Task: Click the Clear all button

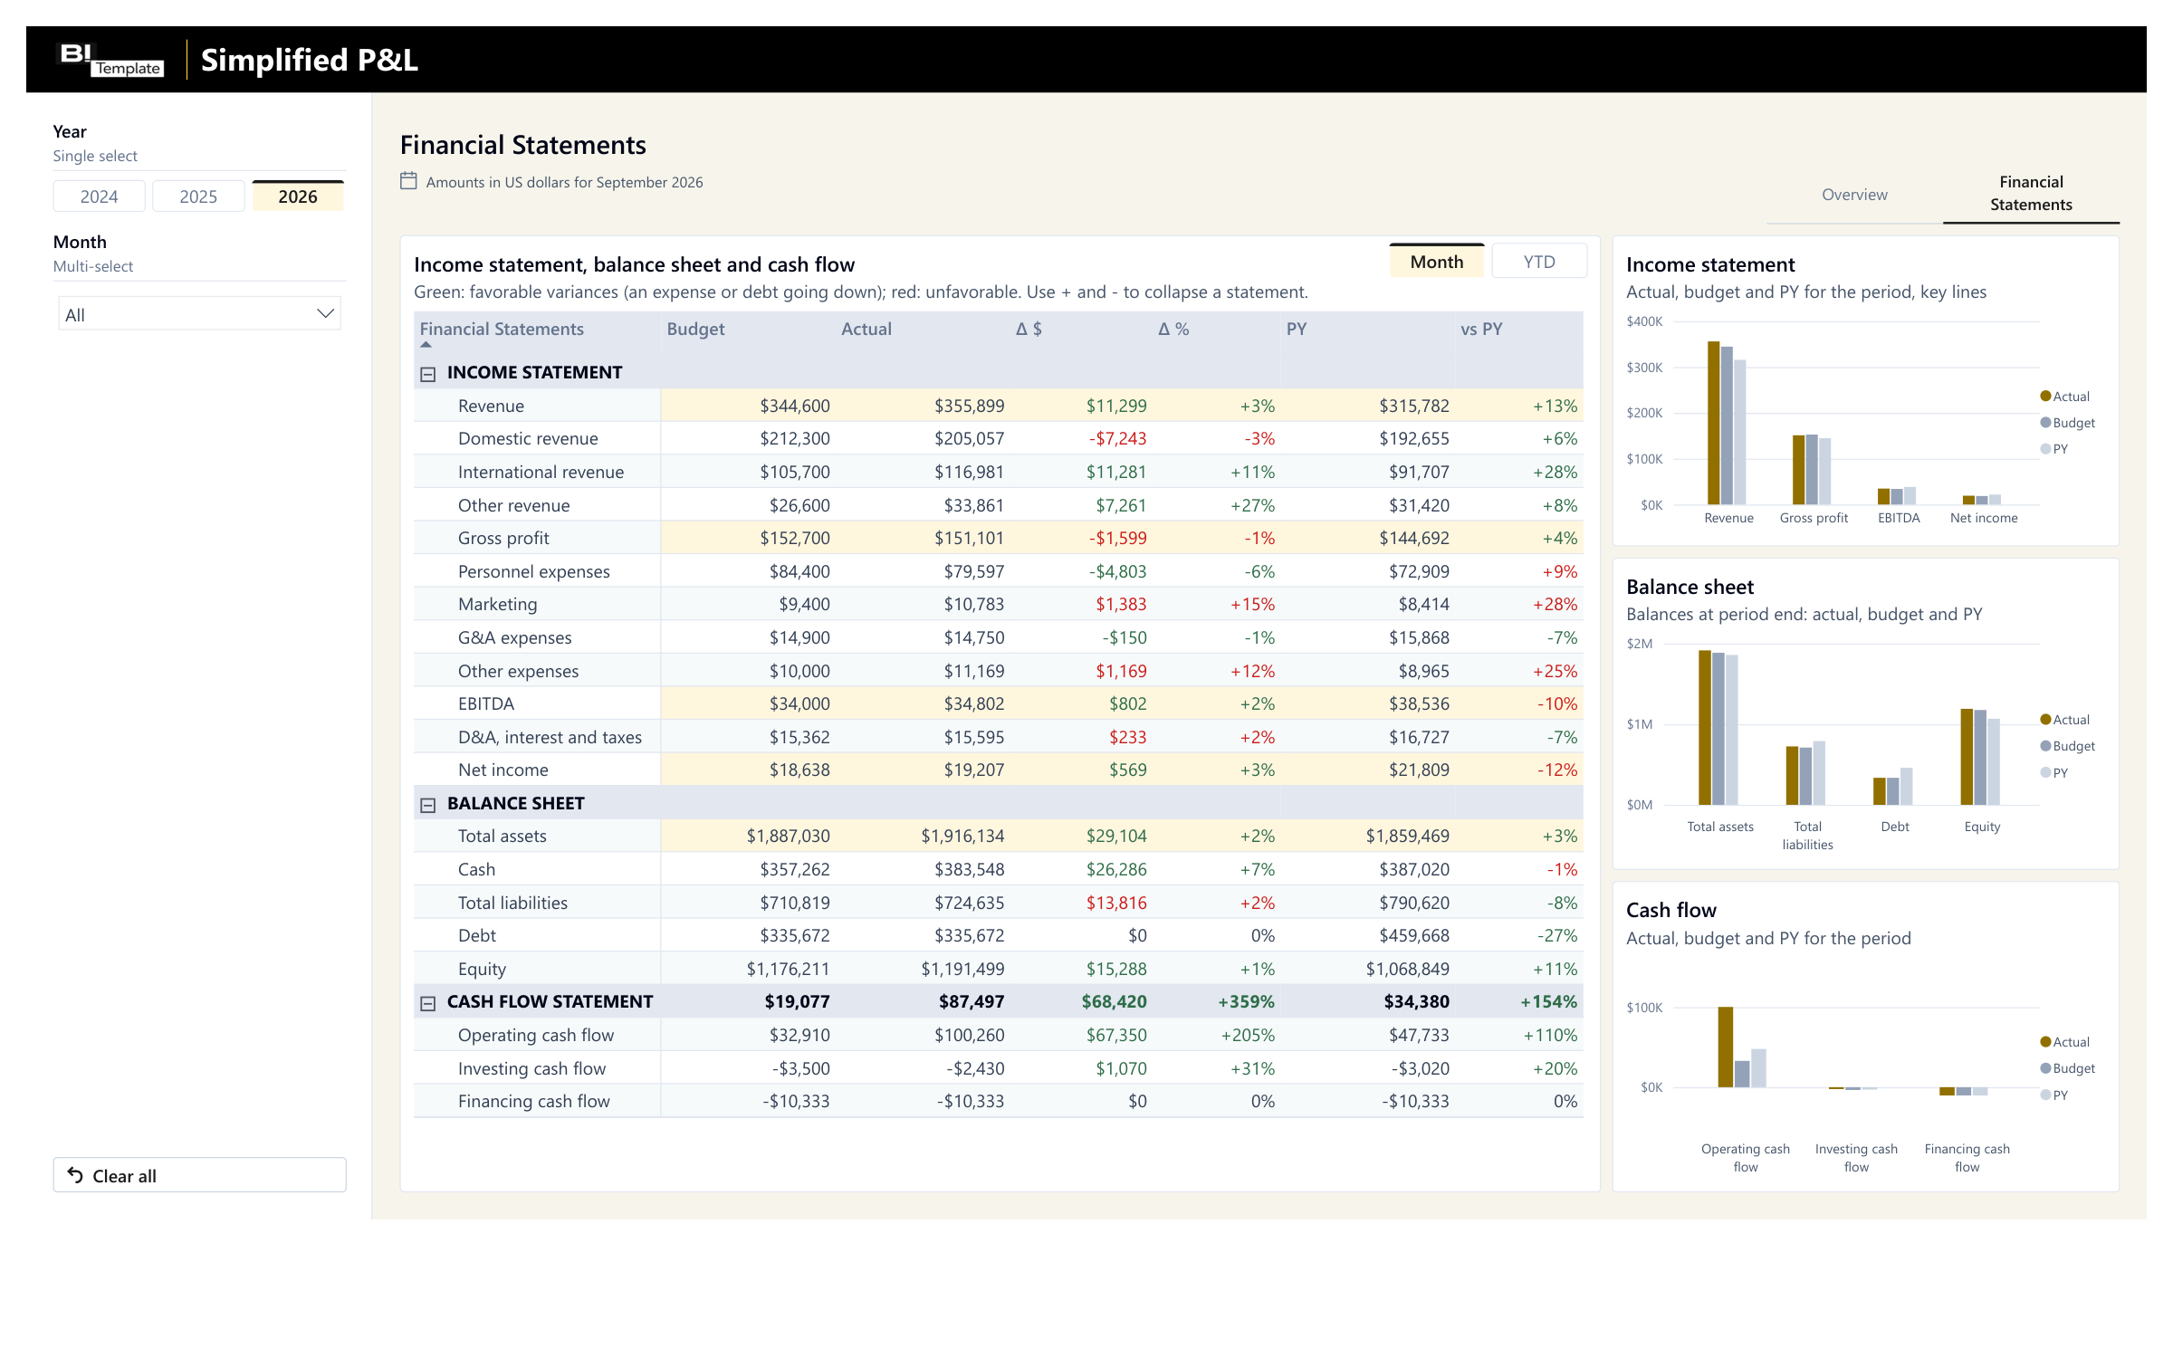Action: (199, 1175)
